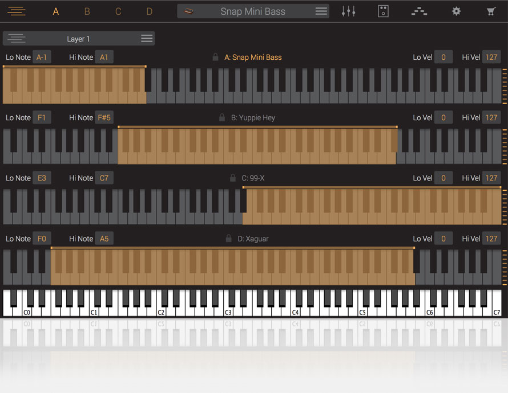This screenshot has width=508, height=393.
Task: Open the speaker effects panel icon
Action: (x=384, y=11)
